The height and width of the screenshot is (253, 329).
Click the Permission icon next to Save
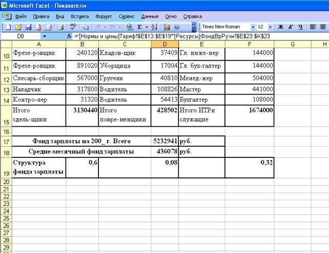38,27
